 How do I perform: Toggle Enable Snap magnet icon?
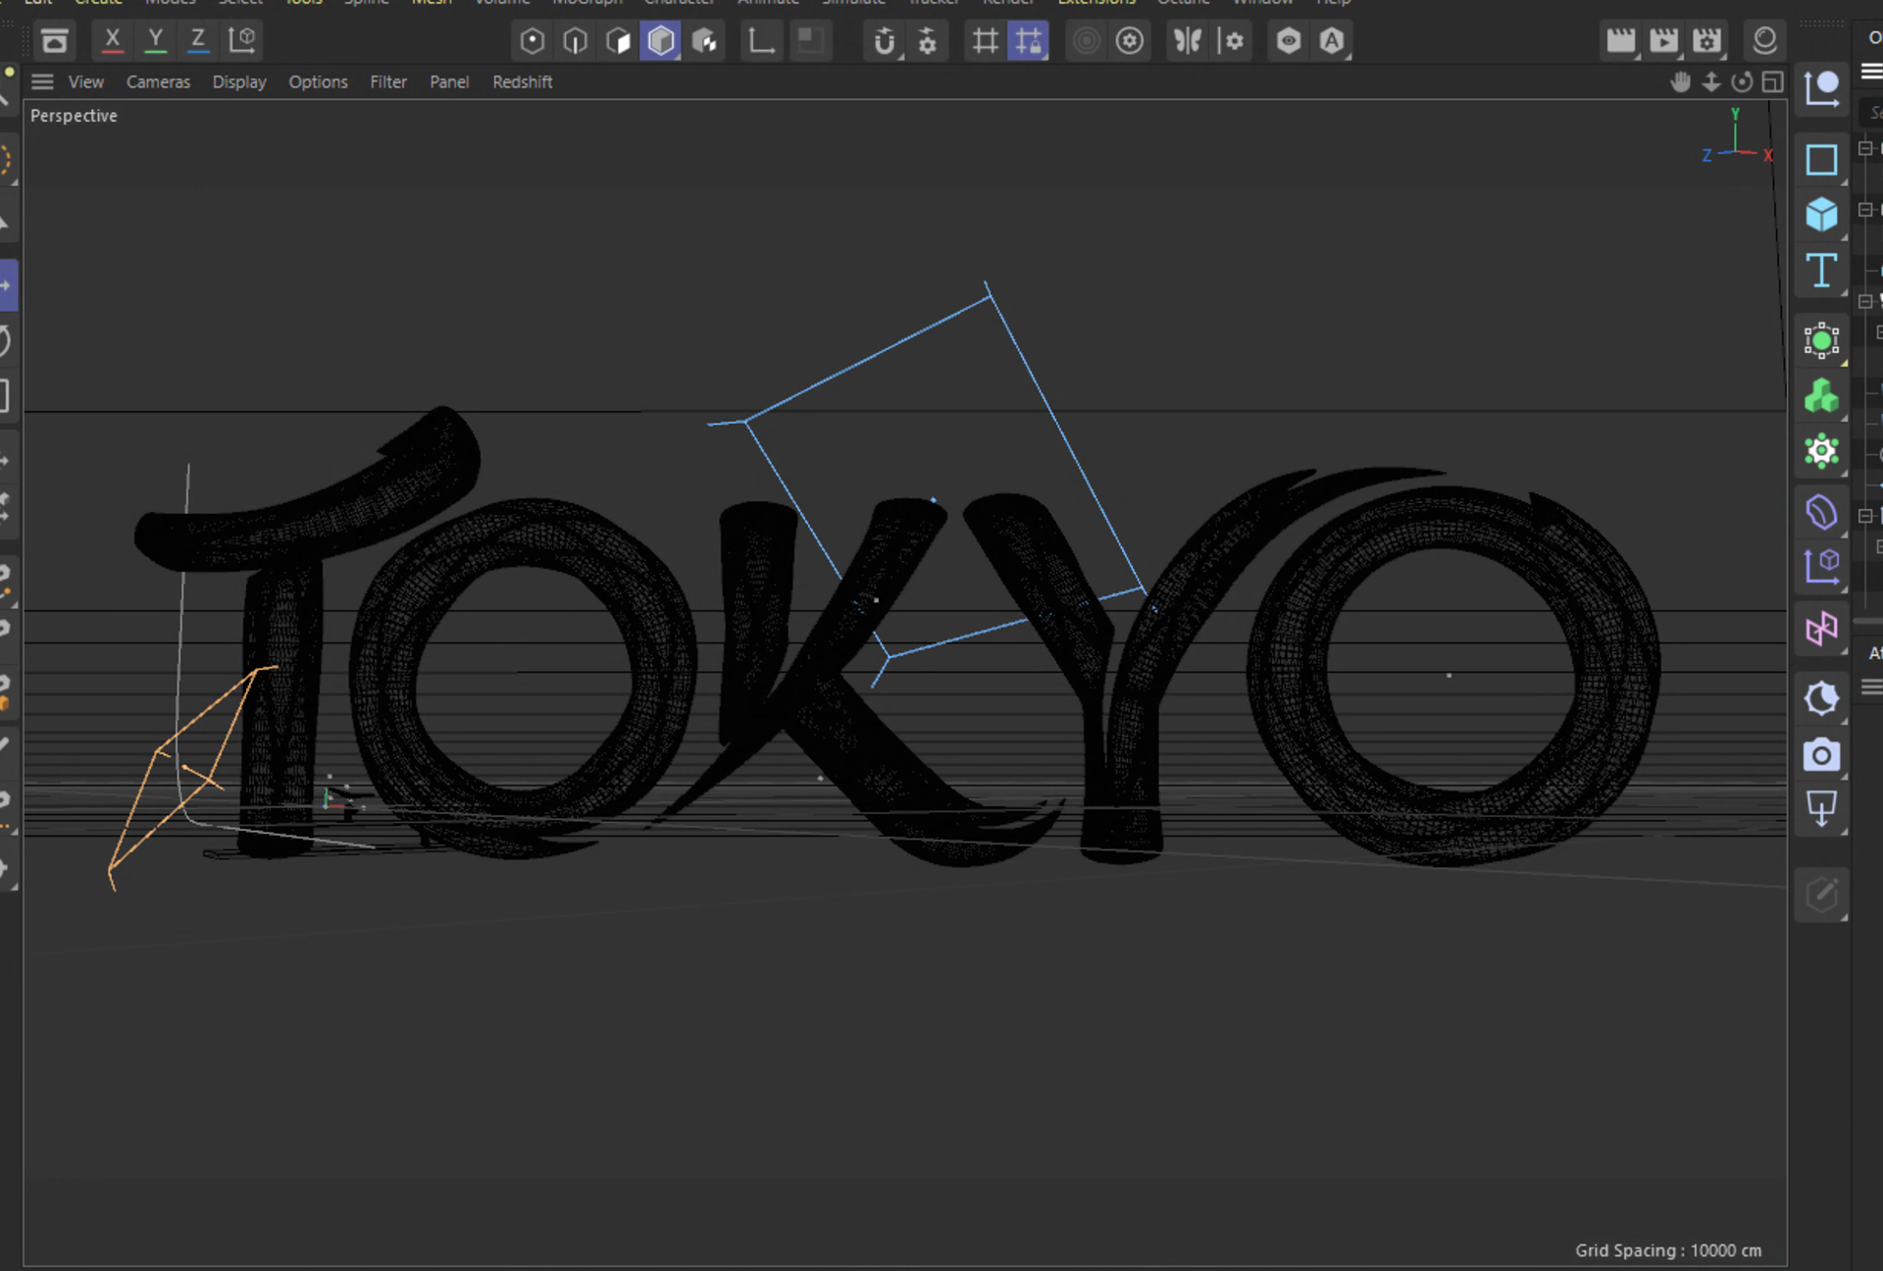[x=884, y=40]
